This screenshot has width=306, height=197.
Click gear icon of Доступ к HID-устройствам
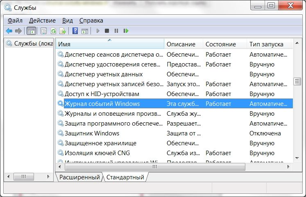61,94
